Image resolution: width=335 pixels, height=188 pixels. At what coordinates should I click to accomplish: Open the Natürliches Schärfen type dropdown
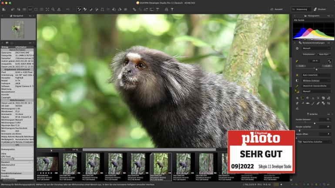tap(317, 142)
